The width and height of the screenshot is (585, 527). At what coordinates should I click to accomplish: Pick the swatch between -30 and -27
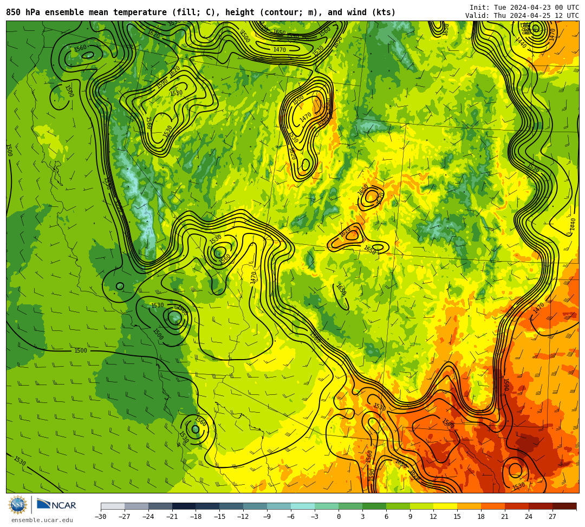(113, 506)
